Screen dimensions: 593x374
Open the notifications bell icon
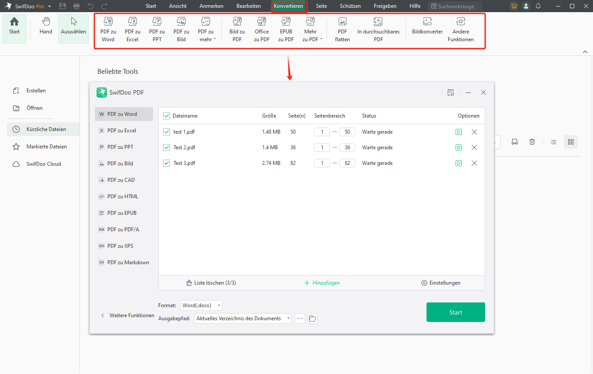[539, 6]
